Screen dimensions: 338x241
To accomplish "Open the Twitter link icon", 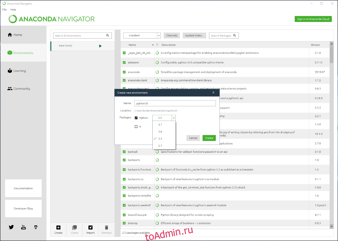I will pos(11,227).
